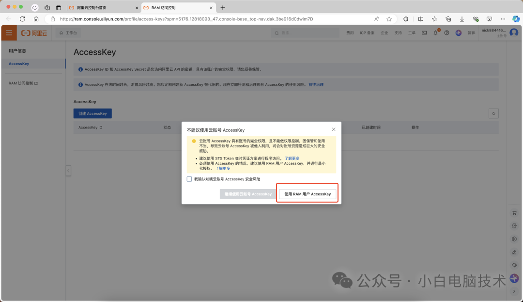Open the notifications bell
523x302 pixels.
(x=436, y=32)
